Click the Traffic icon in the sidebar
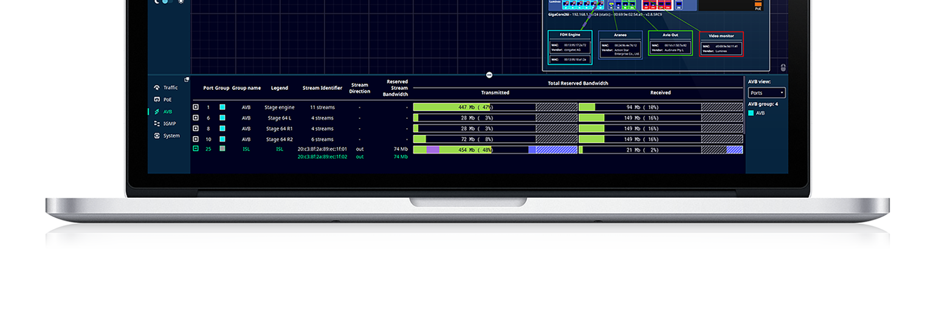The height and width of the screenshot is (312, 936). tap(157, 87)
